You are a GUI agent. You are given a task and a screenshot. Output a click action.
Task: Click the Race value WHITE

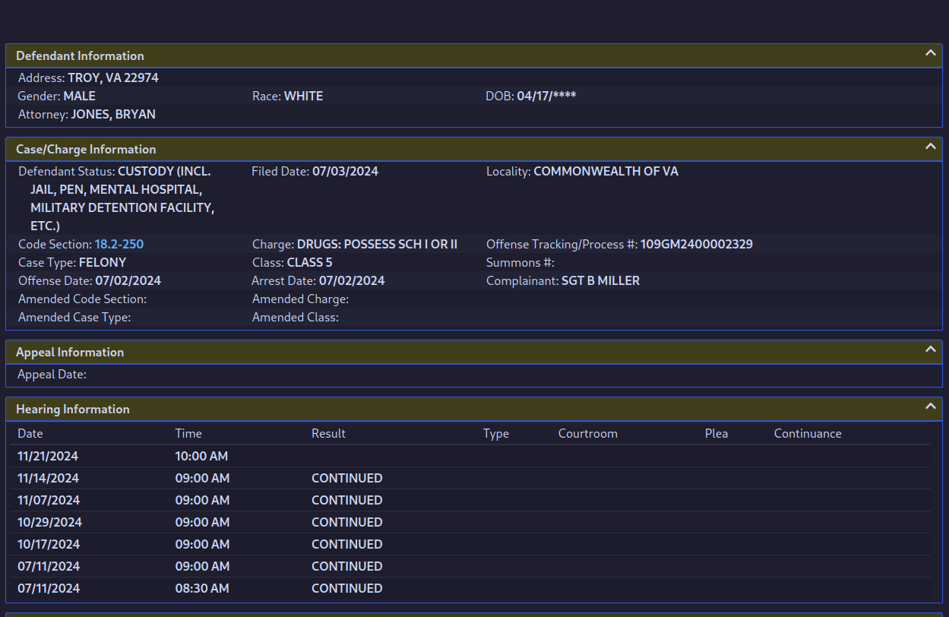click(x=303, y=96)
